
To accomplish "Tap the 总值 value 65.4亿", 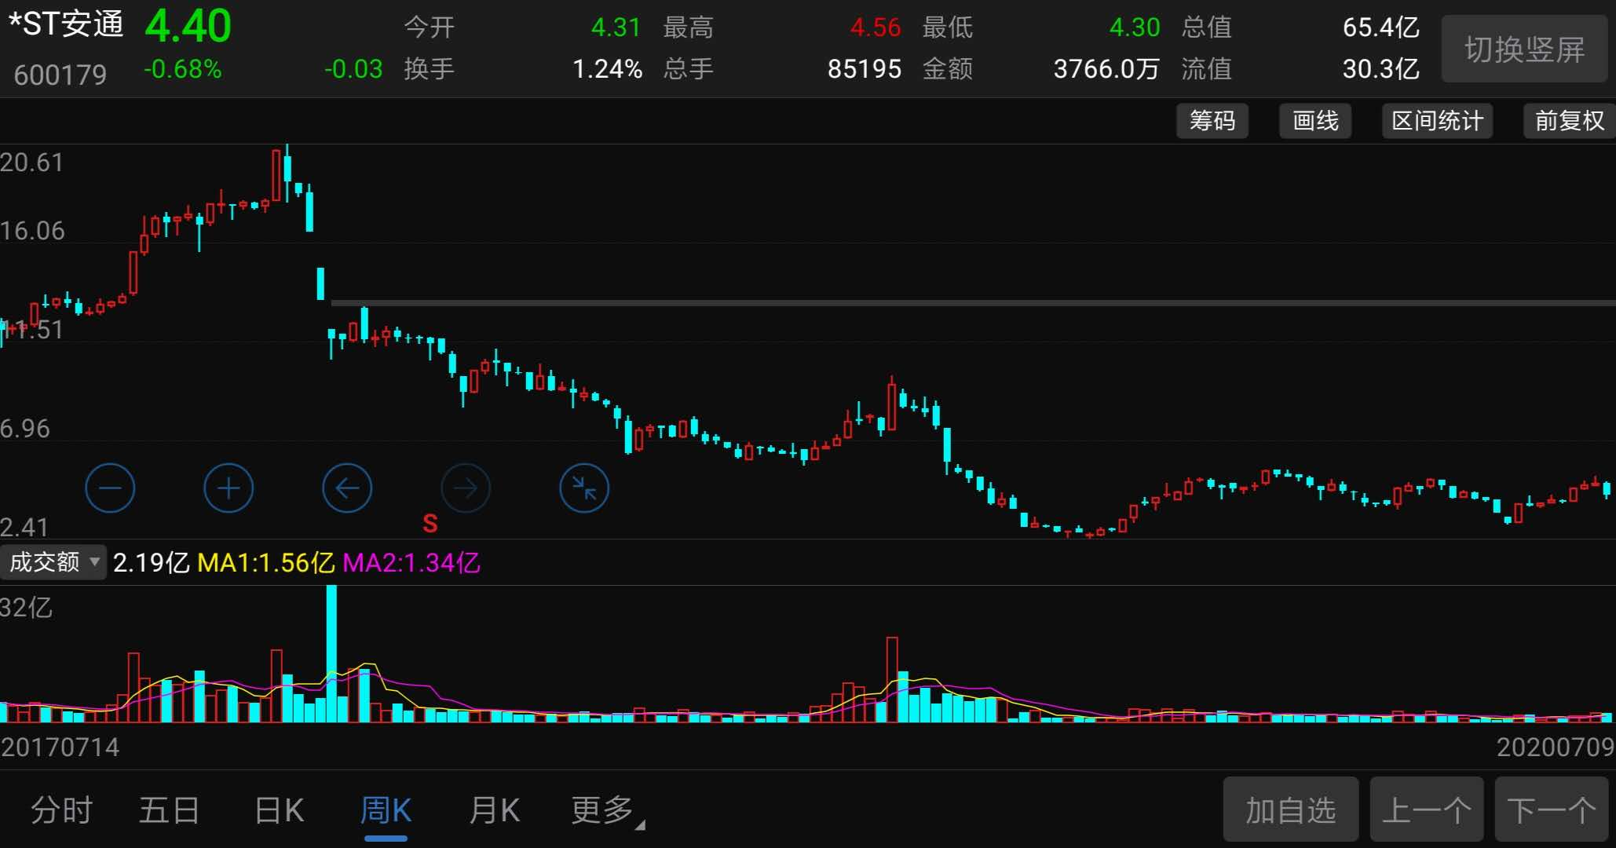I will pyautogui.click(x=1381, y=27).
